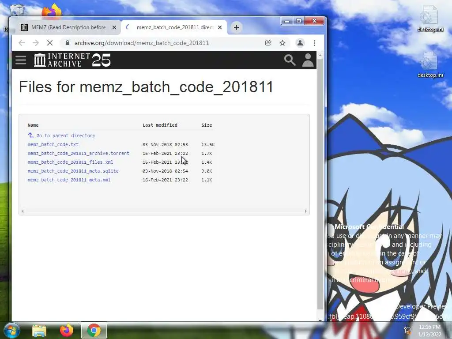Open the Windows Start button
The height and width of the screenshot is (339, 452).
tap(11, 330)
